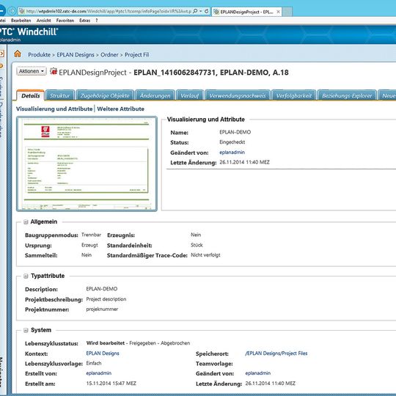
Task: Click the 'Wird bearbeitet' lifecycle status
Action: tap(106, 343)
